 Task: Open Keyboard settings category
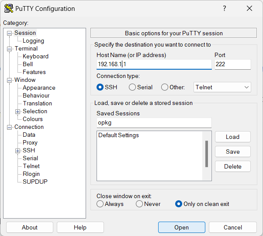tap(35, 56)
